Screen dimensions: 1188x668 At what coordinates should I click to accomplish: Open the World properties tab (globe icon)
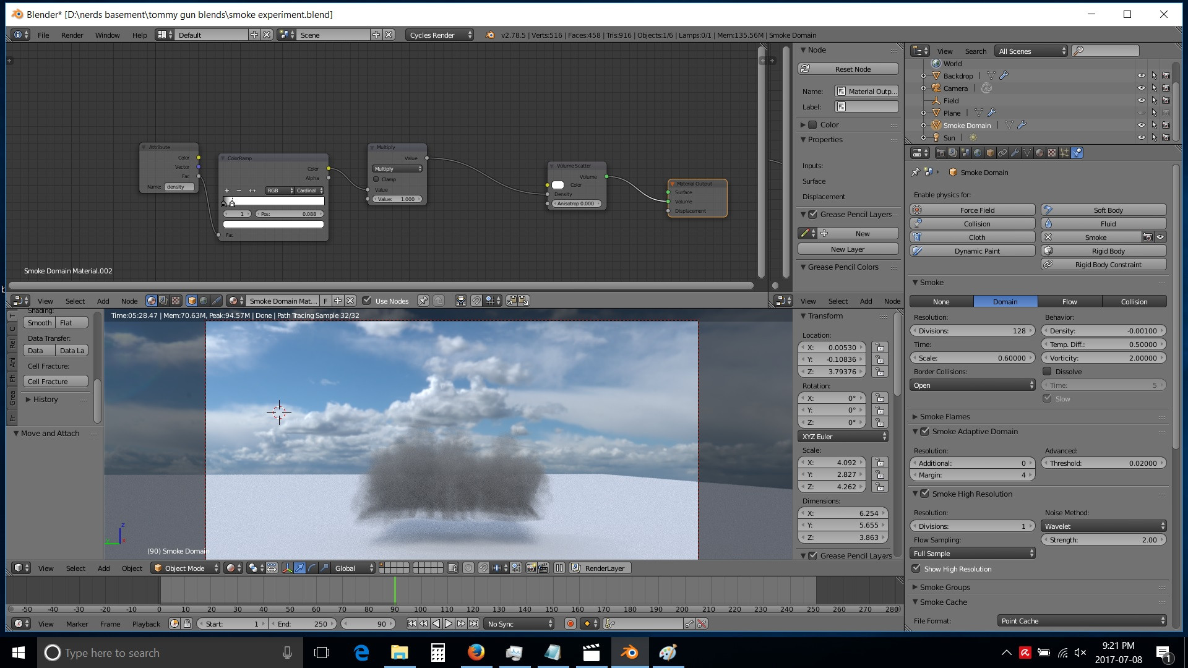point(977,153)
